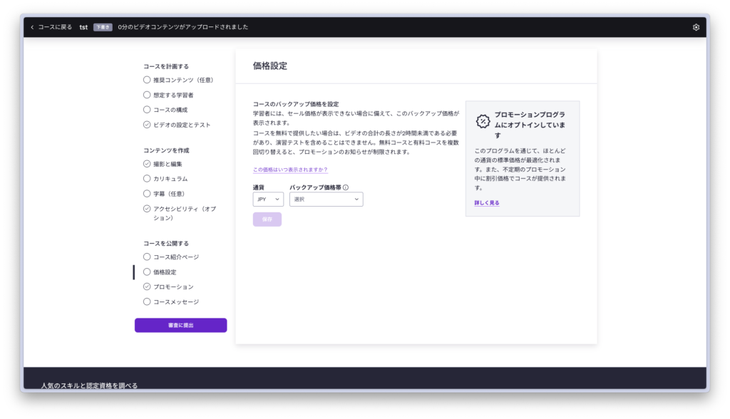Screen dimensions: 730x419
Task: Open カリキュラム section in sidebar
Action: click(x=170, y=179)
